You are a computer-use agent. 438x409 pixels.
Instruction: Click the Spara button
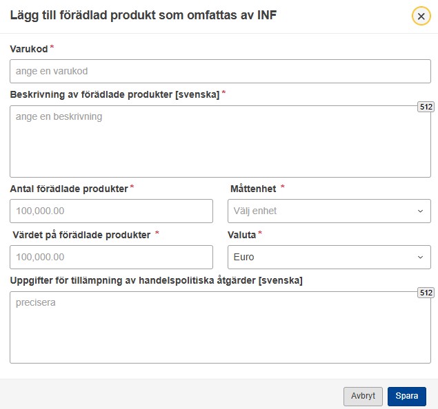(x=407, y=396)
